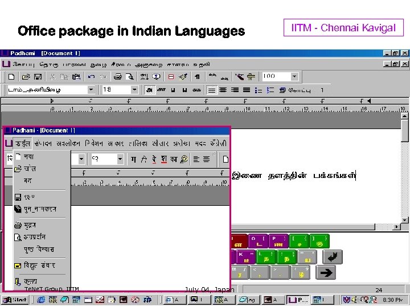Open अवलोकन (View) menu in Hindi window

tap(68, 144)
